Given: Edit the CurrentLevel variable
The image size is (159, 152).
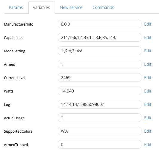Looking at the screenshot, I should [x=148, y=78].
